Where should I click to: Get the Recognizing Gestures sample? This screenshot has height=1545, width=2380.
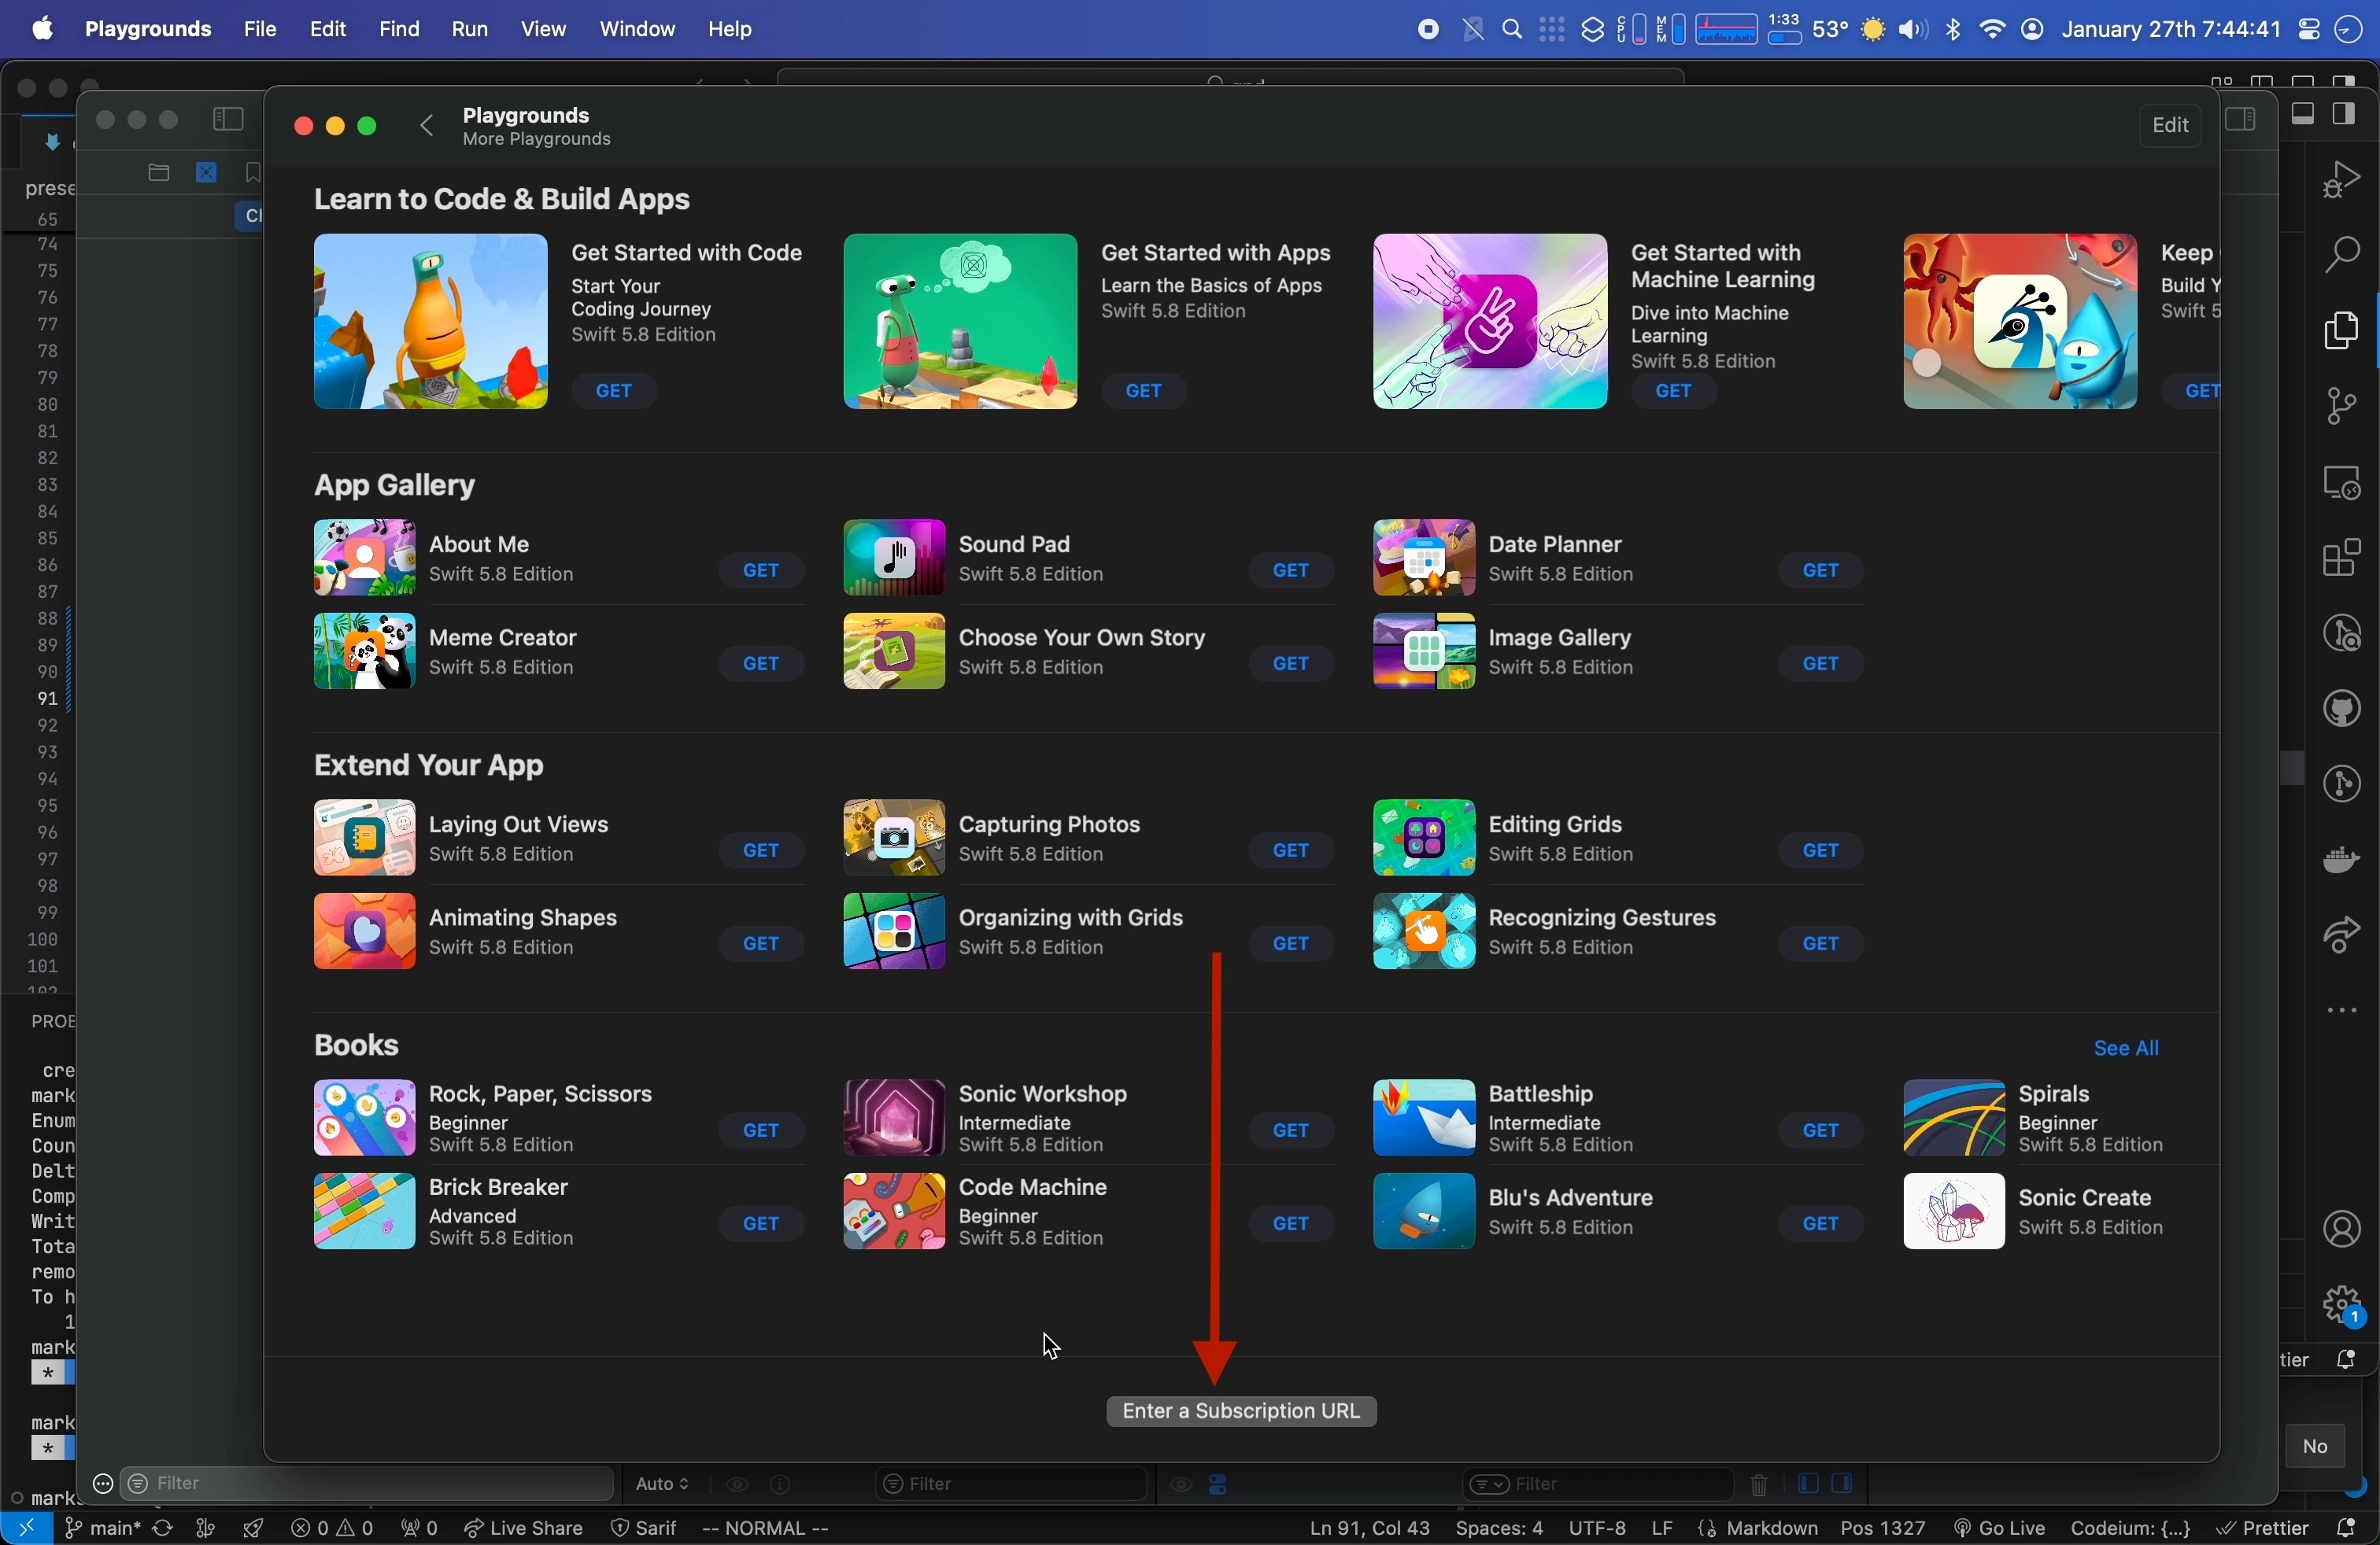pyautogui.click(x=1822, y=945)
